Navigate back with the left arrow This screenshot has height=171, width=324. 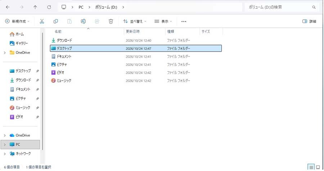point(8,7)
